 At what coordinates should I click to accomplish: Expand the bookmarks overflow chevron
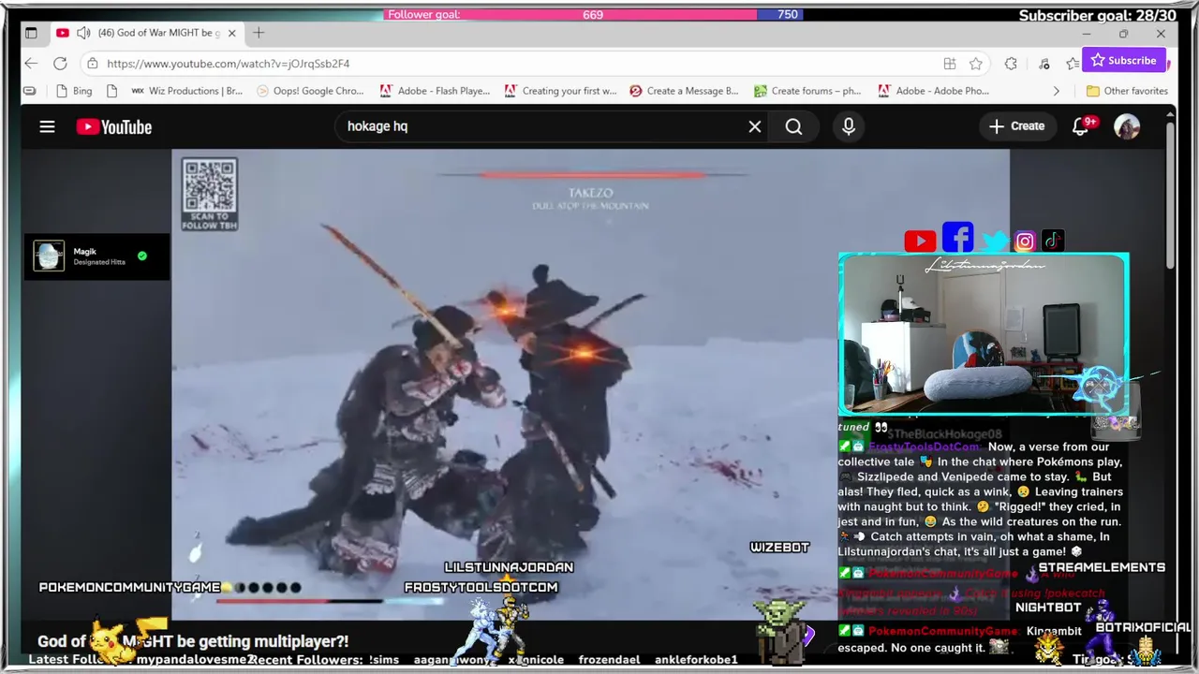tap(1057, 91)
